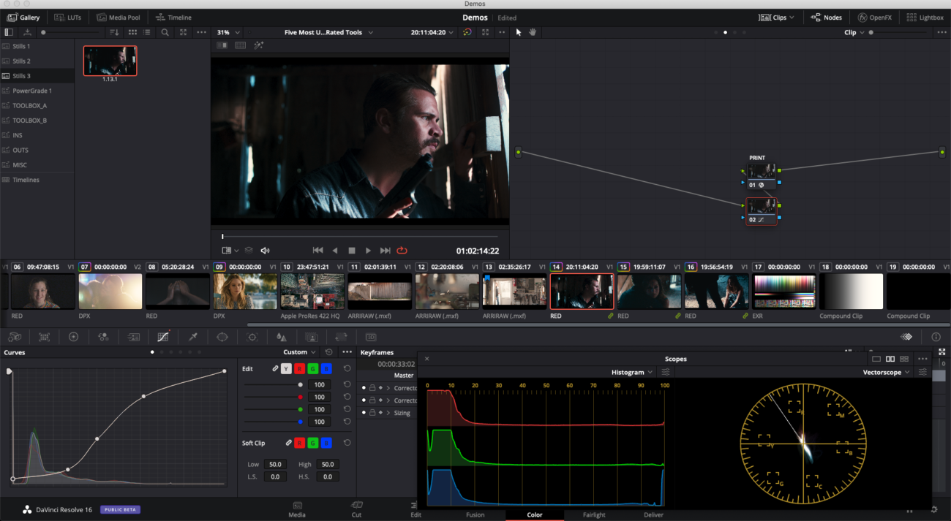Open the Power Windows palette
This screenshot has height=521, width=951.
click(x=223, y=337)
